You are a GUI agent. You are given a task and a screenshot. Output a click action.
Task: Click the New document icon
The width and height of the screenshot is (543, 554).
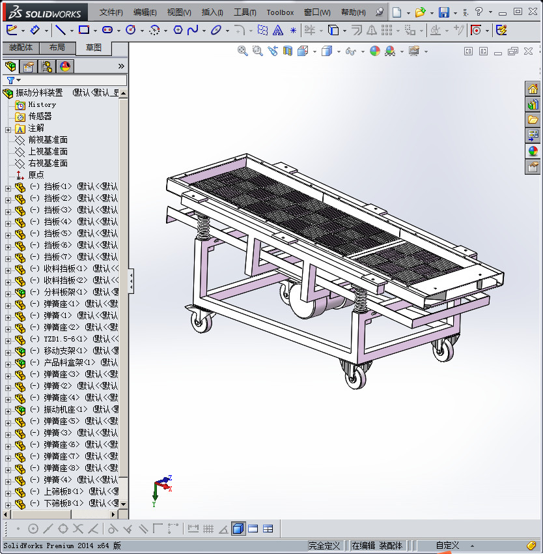[x=397, y=12]
